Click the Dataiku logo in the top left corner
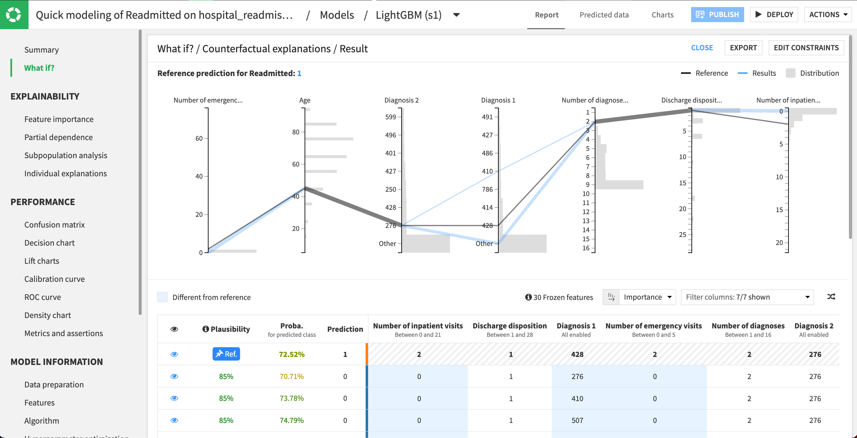 coord(14,14)
